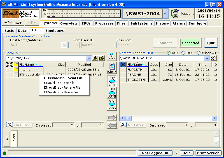This screenshot has height=158, width=224.
Task: Click remote list scroll right arrow
Action: [x=214, y=118]
